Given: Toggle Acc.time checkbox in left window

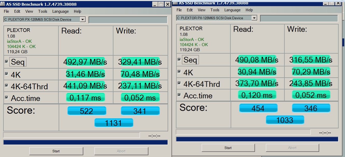Looking at the screenshot, I should click(6, 97).
